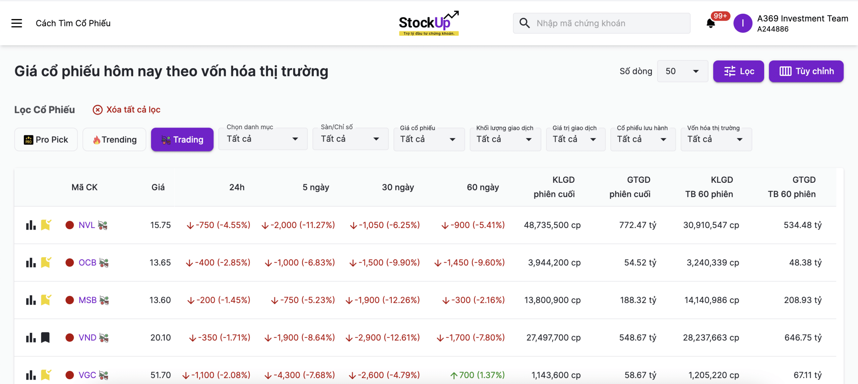The height and width of the screenshot is (384, 858).
Task: Click the Tùy chỉnh customize button
Action: (806, 71)
